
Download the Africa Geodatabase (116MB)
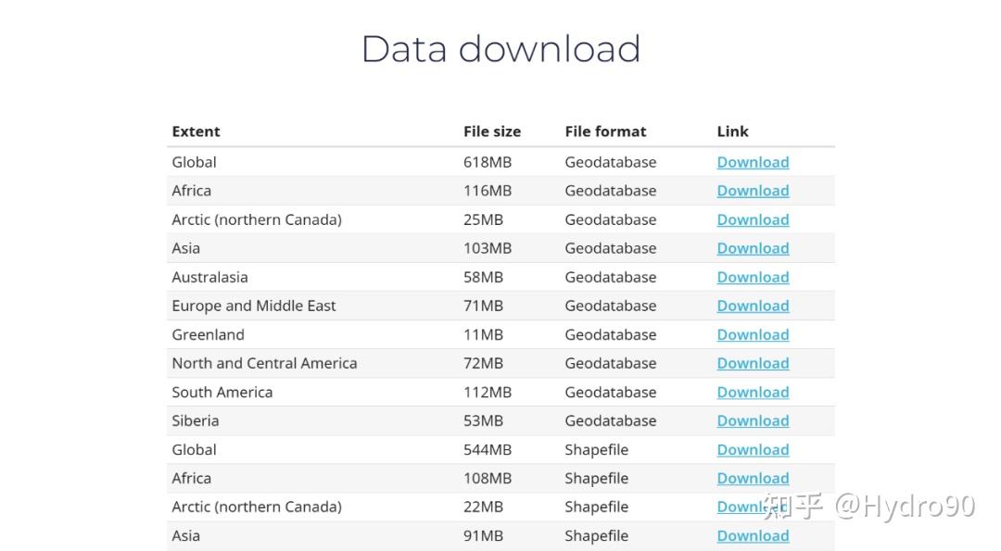(753, 191)
